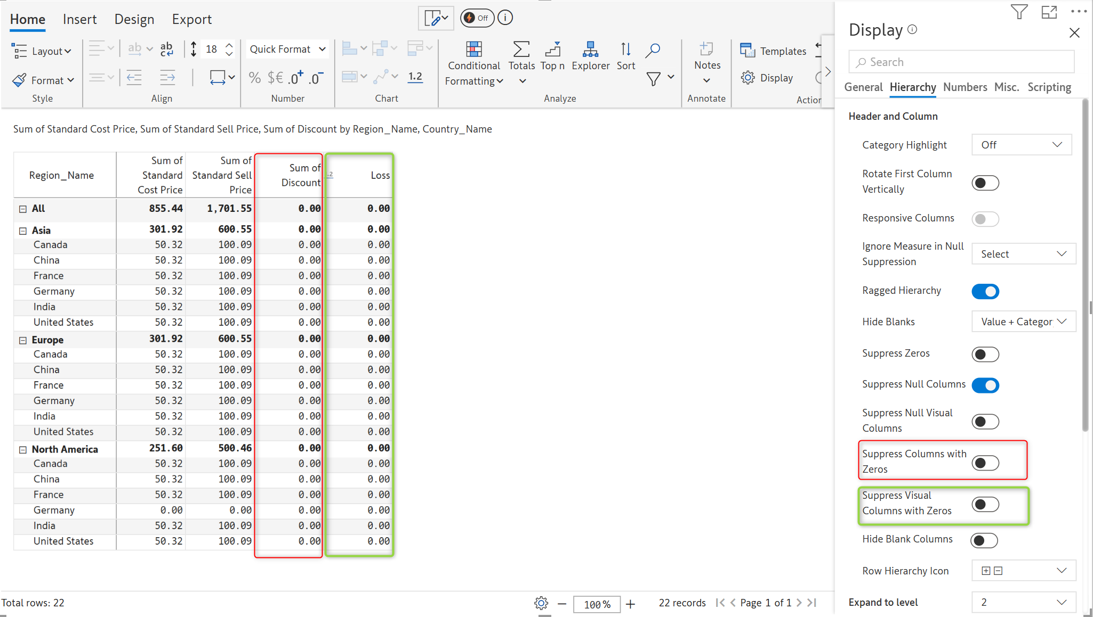Click the Display panel search field
The width and height of the screenshot is (1093, 617).
[x=961, y=62]
